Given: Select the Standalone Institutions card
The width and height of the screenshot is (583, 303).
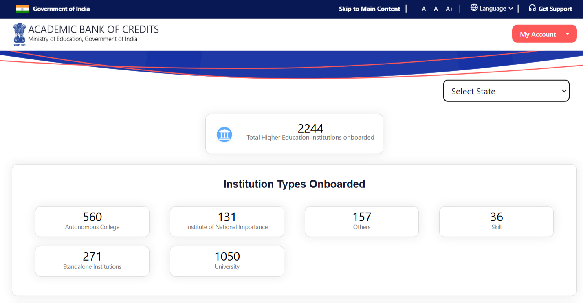Looking at the screenshot, I should [92, 261].
